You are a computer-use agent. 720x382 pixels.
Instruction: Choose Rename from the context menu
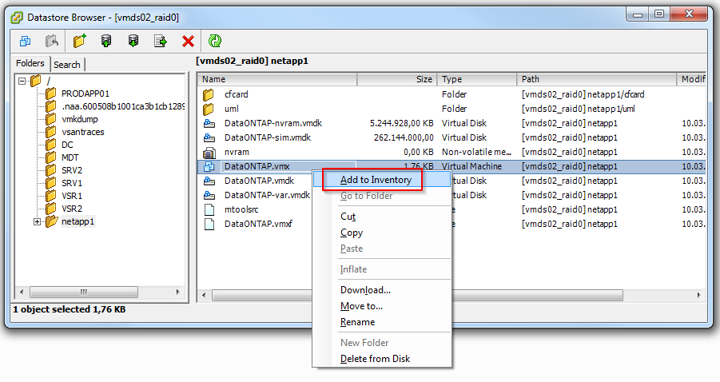[x=382, y=322]
